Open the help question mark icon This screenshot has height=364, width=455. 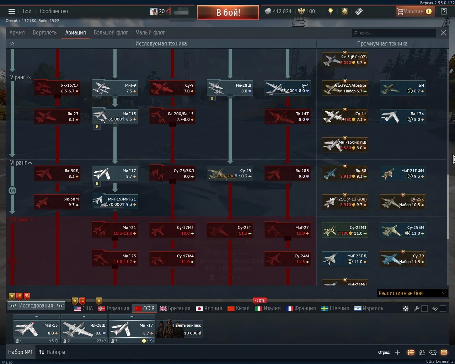(x=444, y=11)
